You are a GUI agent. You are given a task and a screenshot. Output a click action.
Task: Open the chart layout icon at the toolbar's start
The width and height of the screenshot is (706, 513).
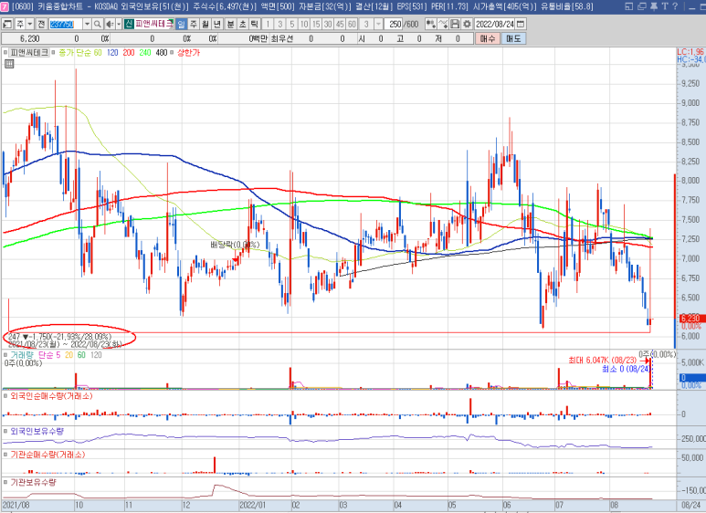point(7,24)
